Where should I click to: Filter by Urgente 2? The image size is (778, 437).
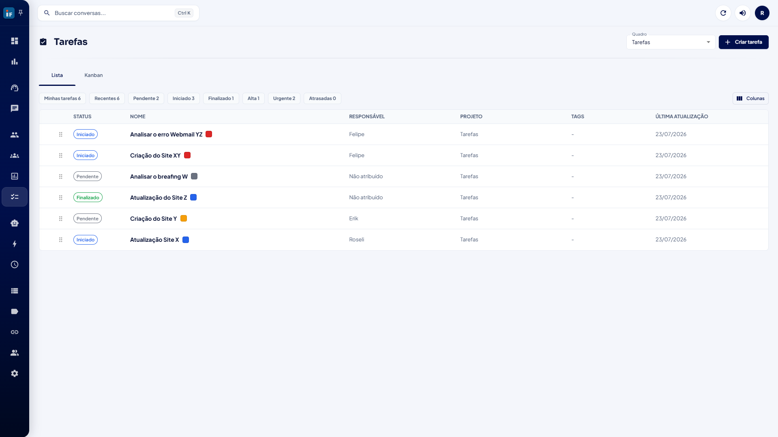(x=284, y=98)
